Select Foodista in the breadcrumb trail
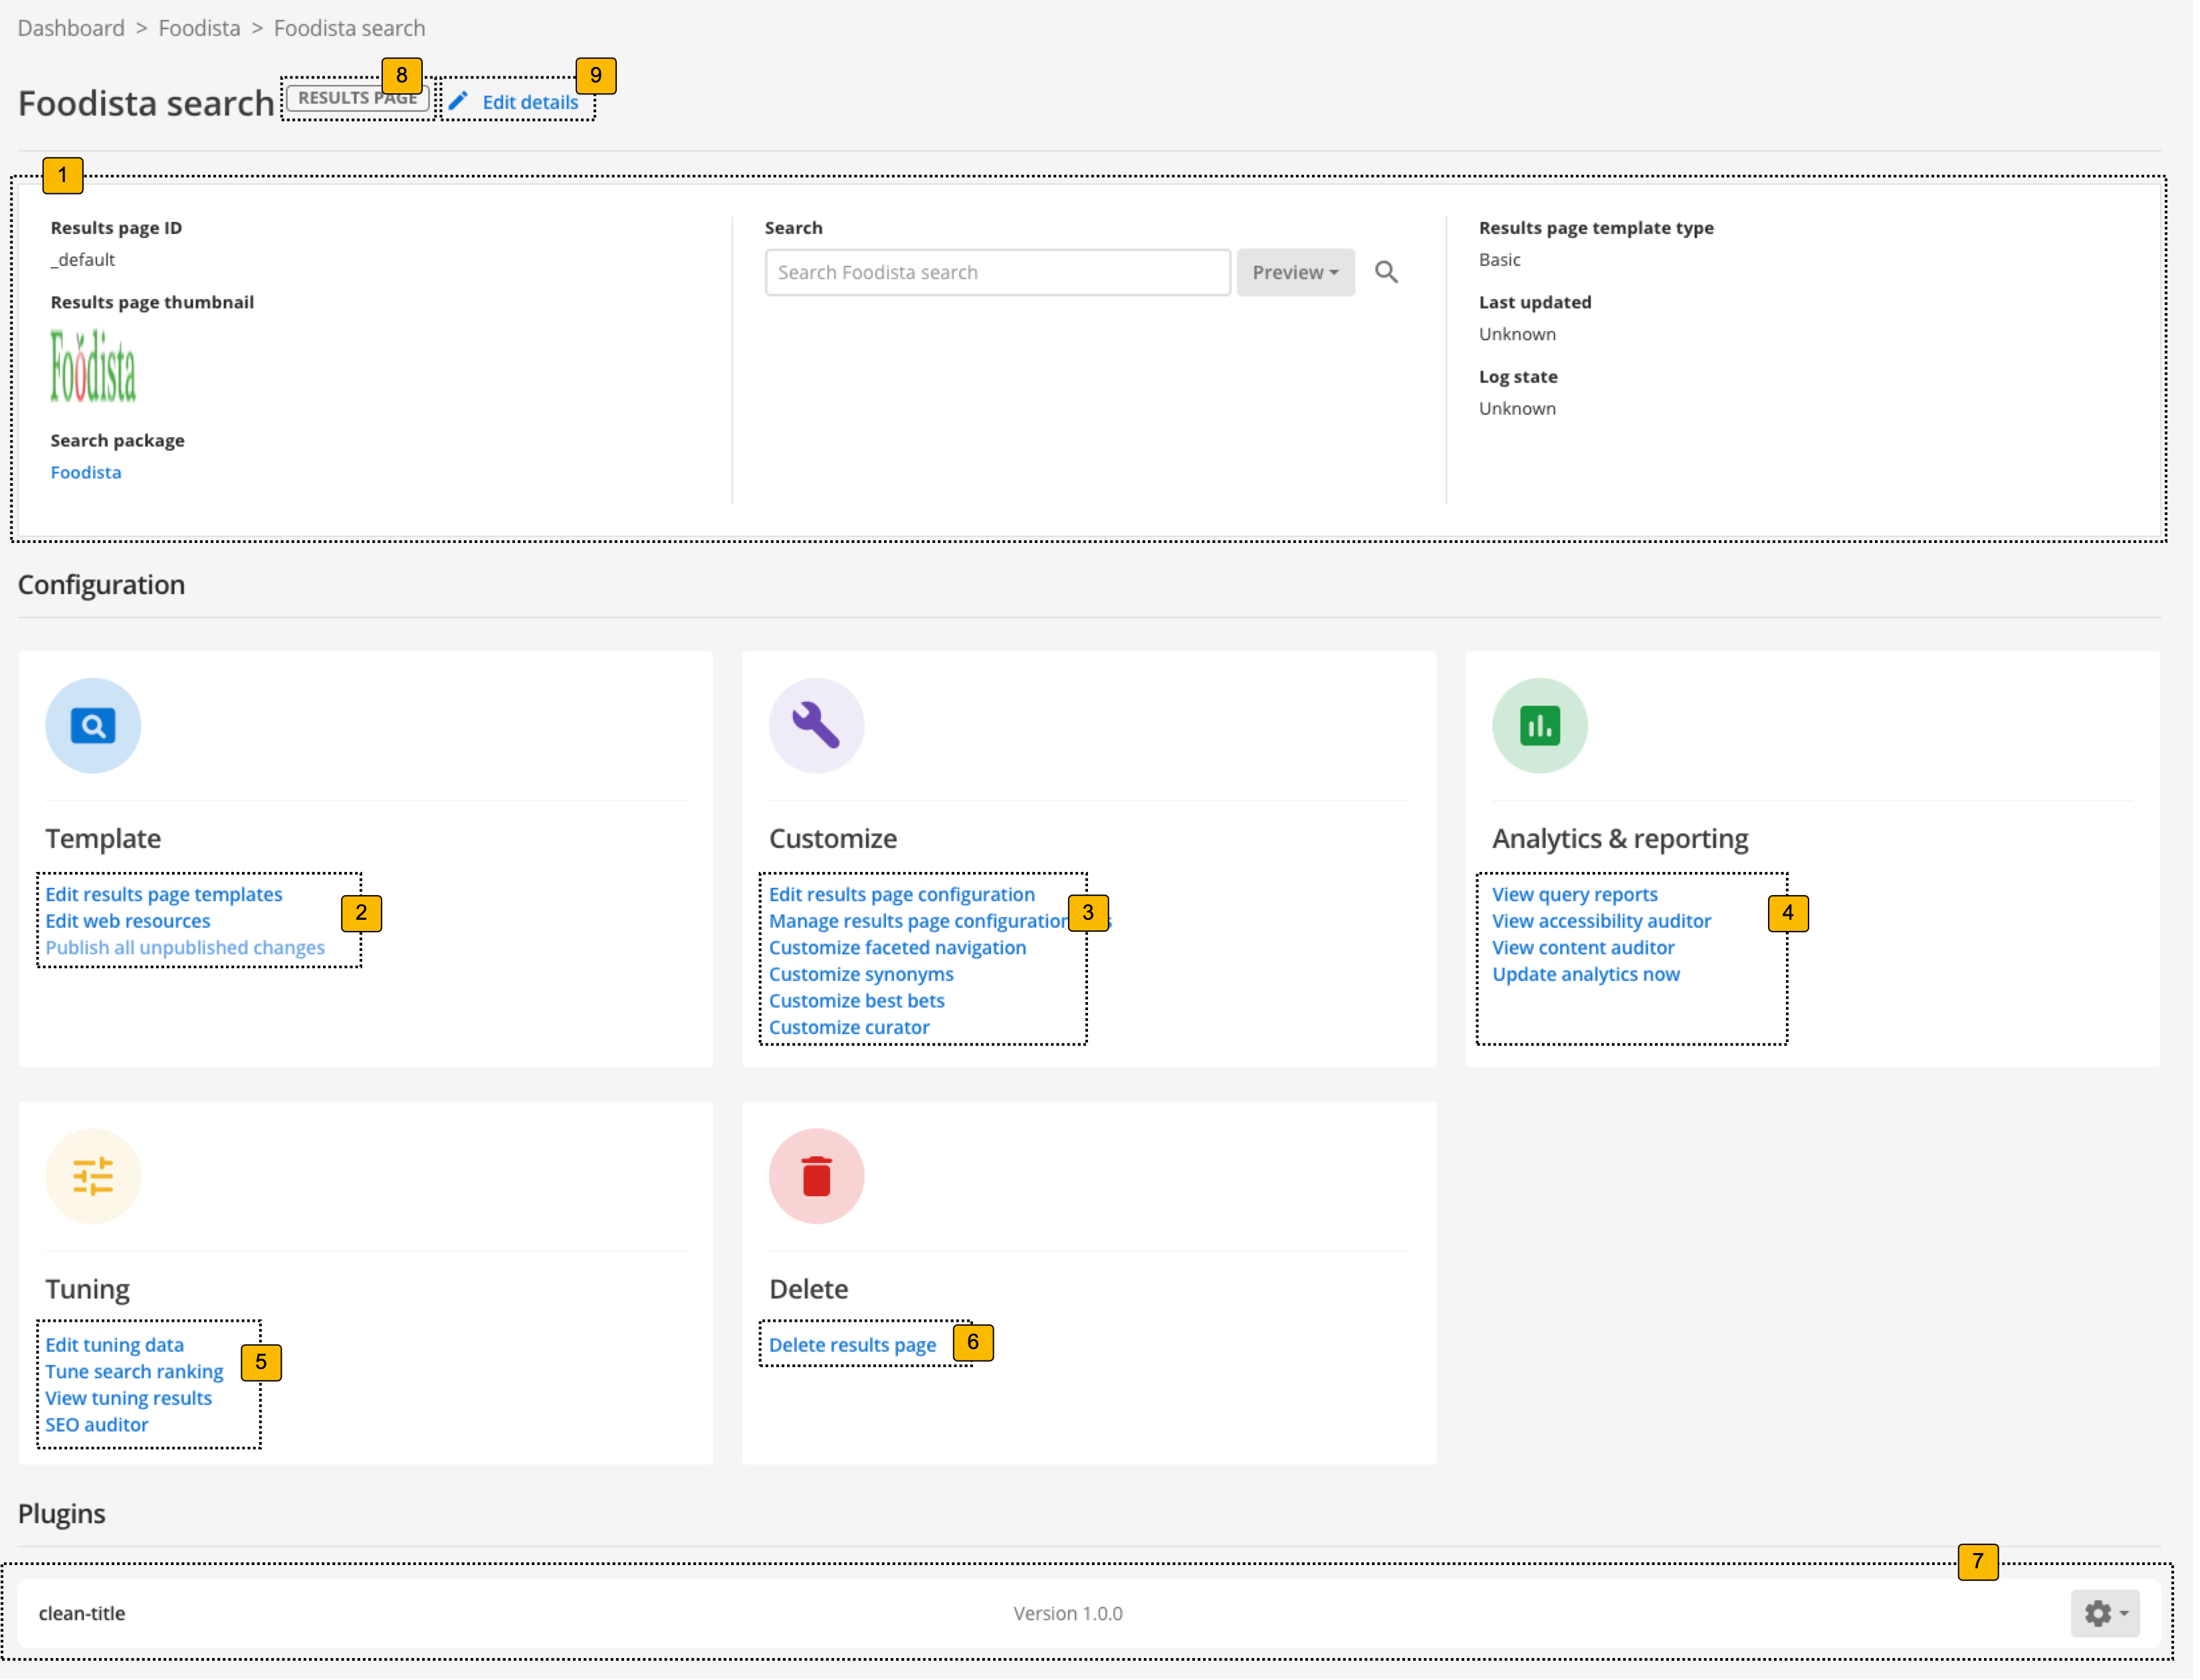Viewport: 2200px width, 1680px height. pos(199,28)
